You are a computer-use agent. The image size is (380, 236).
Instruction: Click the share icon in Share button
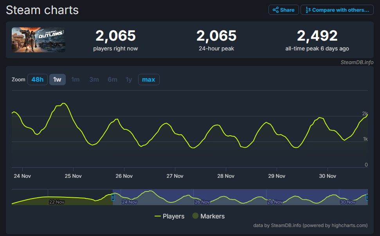276,10
